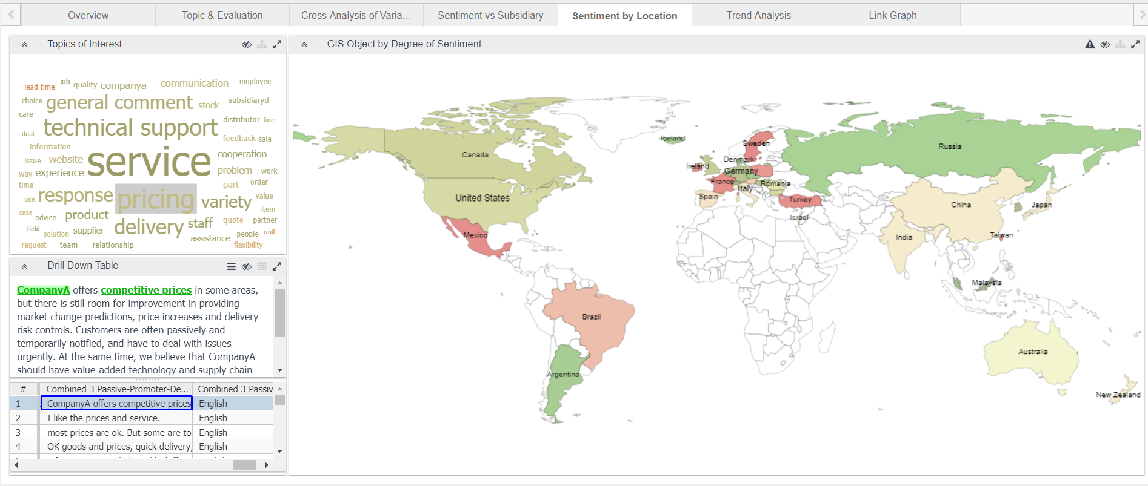
Task: Click 'staff' in the word cloud
Action: [200, 223]
